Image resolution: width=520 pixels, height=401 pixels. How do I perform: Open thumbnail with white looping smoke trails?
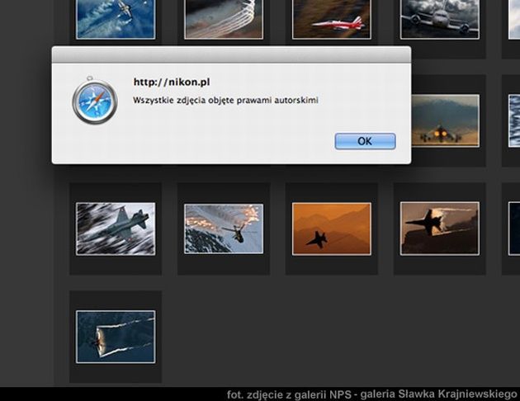point(224,19)
